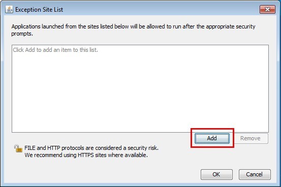Dismiss the dialog using Cancel

click(255, 174)
